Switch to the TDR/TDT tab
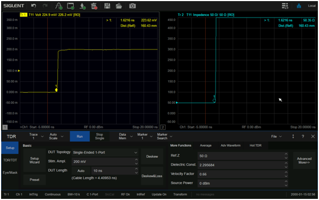This screenshot has height=200, width=319. (x=10, y=160)
